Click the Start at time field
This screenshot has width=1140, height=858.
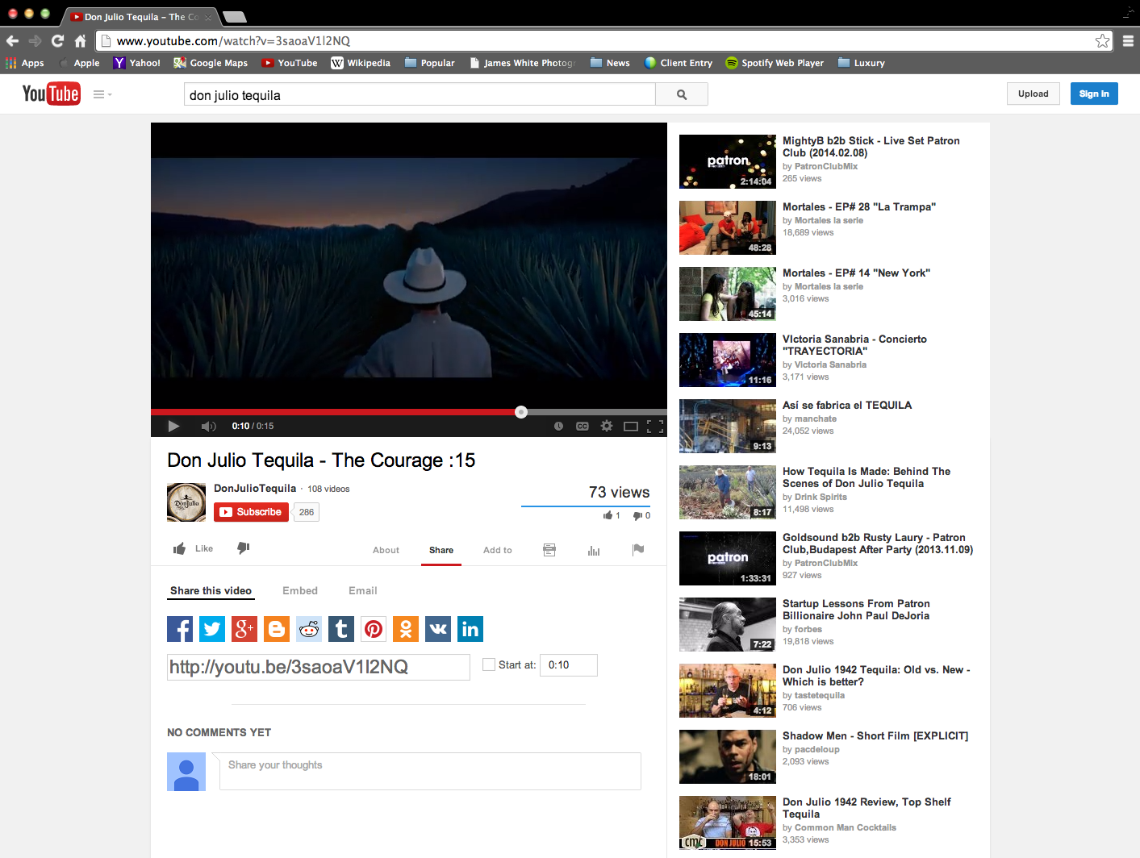(569, 665)
